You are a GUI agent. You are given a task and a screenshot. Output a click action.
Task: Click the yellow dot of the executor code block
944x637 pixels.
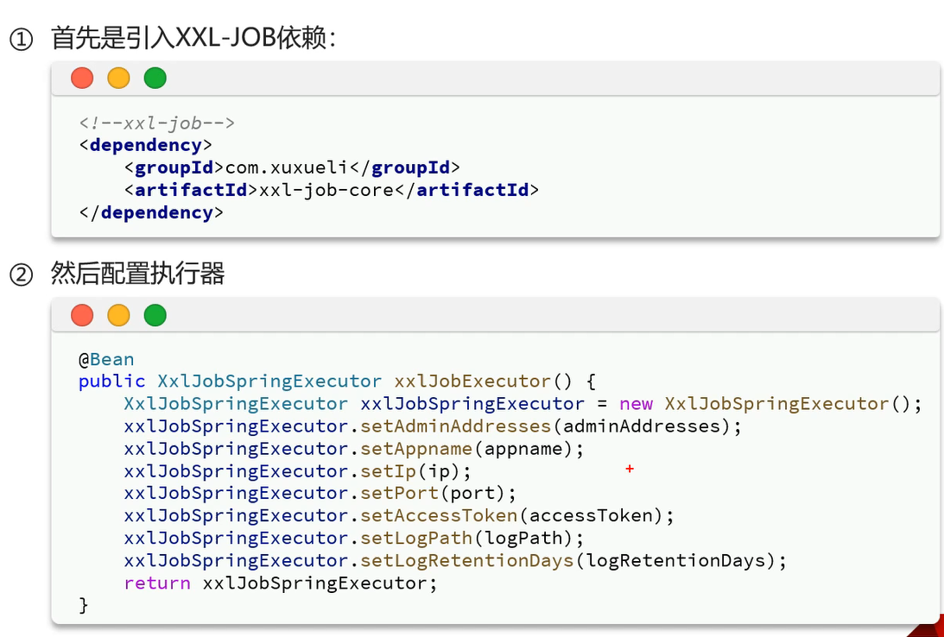click(x=118, y=315)
